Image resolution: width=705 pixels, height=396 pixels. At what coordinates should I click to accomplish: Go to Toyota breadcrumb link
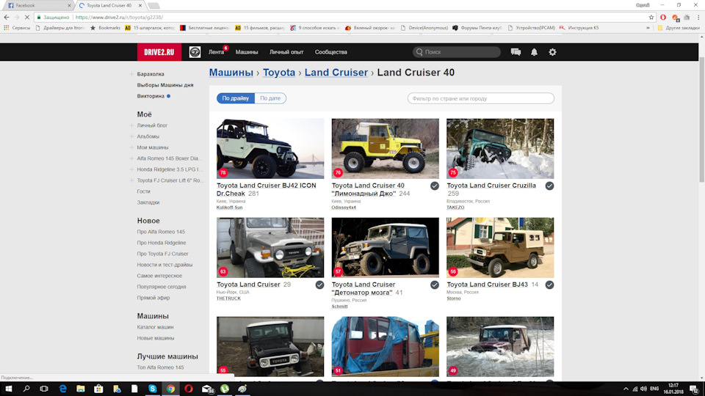point(279,73)
